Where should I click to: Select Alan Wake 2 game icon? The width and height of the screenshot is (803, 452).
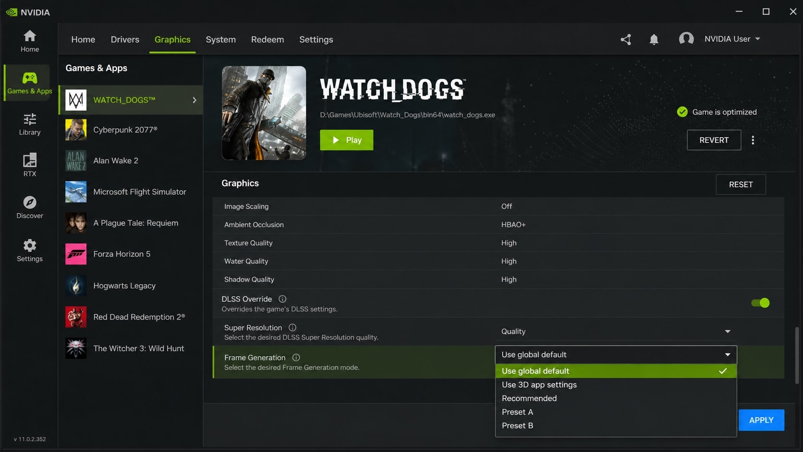pyautogui.click(x=76, y=160)
